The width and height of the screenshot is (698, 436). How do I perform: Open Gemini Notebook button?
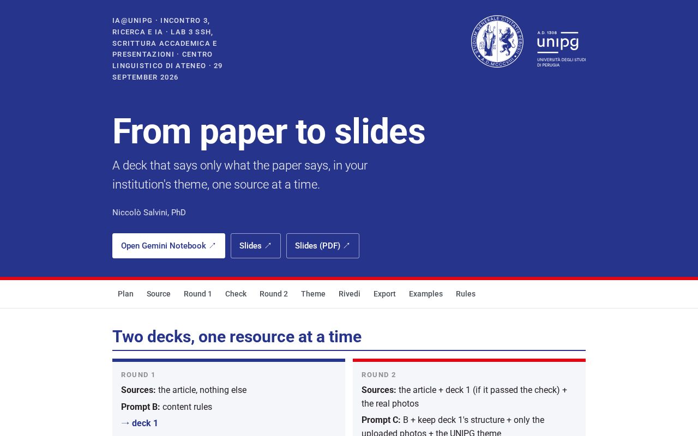pos(169,246)
